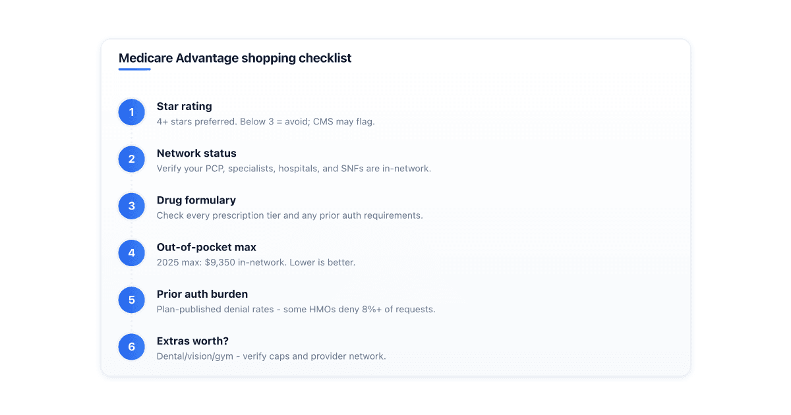
Task: Click the Medicare Advantage shopping checklist title
Action: pos(235,58)
